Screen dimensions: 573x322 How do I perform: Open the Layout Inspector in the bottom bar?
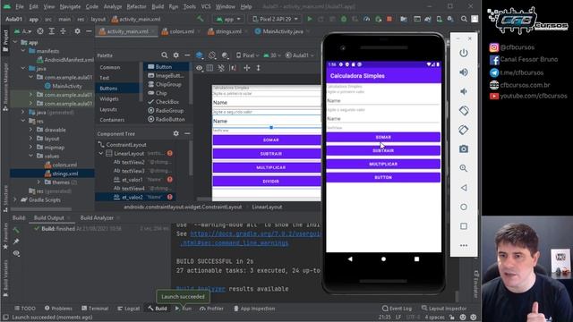(444, 309)
